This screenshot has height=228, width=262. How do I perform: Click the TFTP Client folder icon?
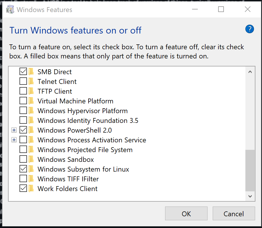(31, 91)
